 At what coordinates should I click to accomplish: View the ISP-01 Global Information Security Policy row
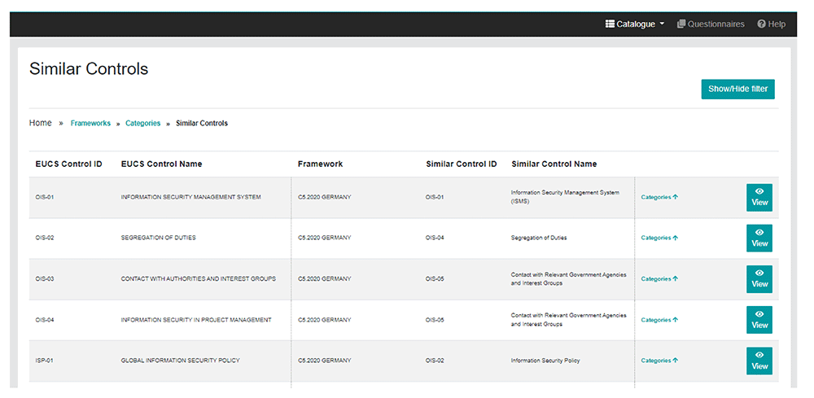pos(759,361)
